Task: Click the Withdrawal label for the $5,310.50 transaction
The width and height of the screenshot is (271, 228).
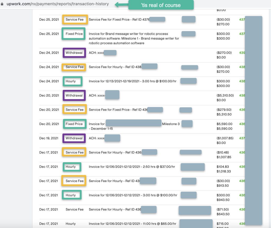Action: click(x=74, y=95)
